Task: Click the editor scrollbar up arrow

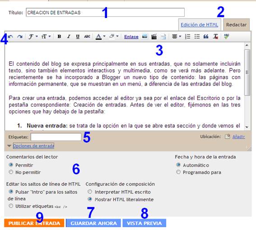Action: tap(247, 45)
